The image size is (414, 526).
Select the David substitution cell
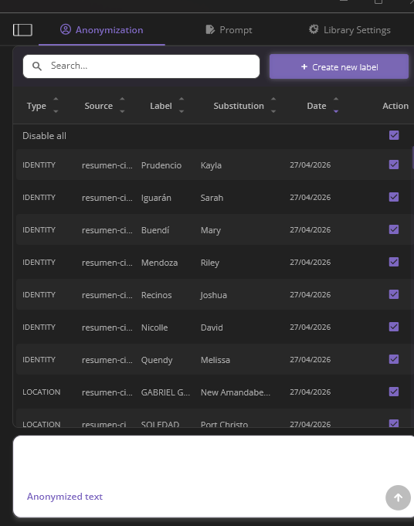[212, 327]
